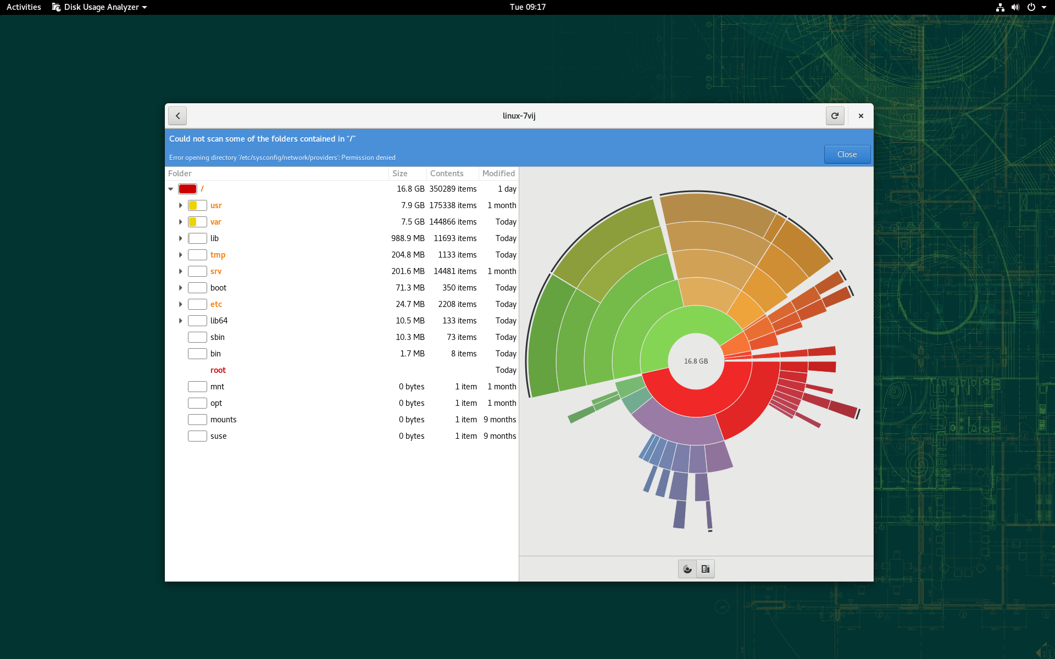Open the Activities overview
The image size is (1055, 659).
24,7
